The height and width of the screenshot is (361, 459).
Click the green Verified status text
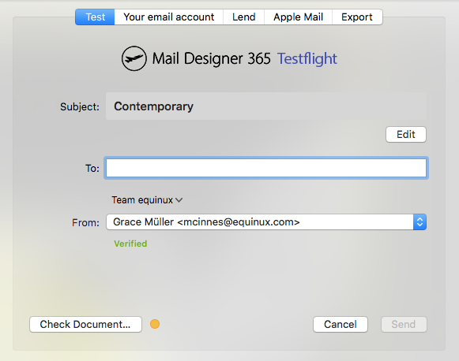point(130,244)
